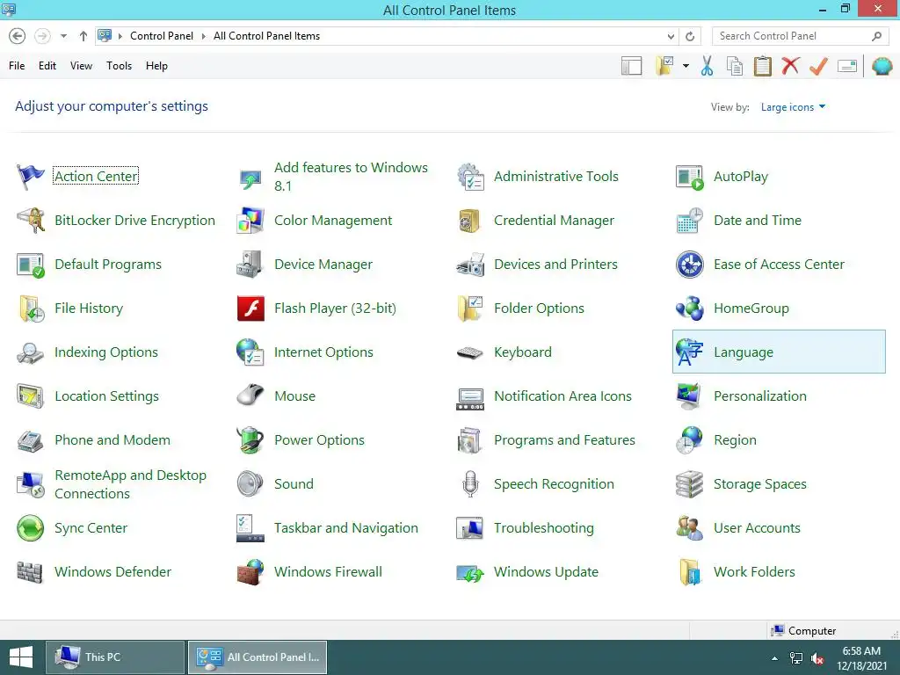This screenshot has height=675, width=900.
Task: Open the BitLocker Drive Encryption key icon
Action: click(x=30, y=221)
